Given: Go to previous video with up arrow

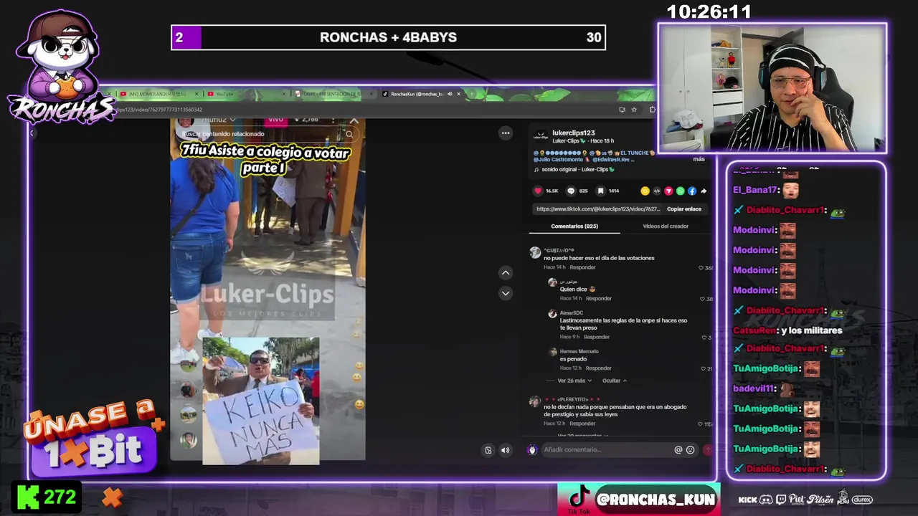Looking at the screenshot, I should [x=506, y=272].
